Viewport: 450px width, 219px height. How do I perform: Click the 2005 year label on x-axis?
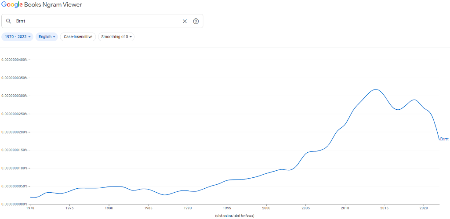tap(305, 208)
